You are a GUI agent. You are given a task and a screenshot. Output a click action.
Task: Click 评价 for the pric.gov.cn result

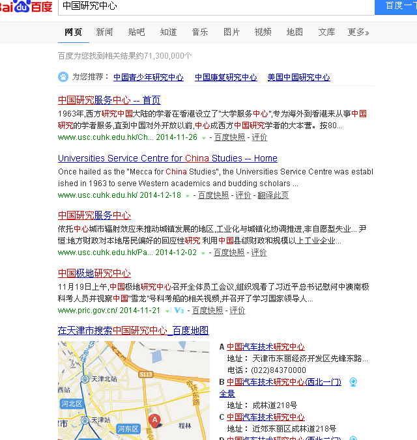[237, 310]
